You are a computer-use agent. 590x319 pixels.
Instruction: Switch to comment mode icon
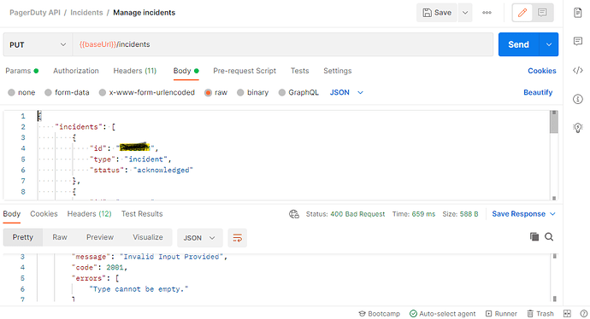(542, 13)
